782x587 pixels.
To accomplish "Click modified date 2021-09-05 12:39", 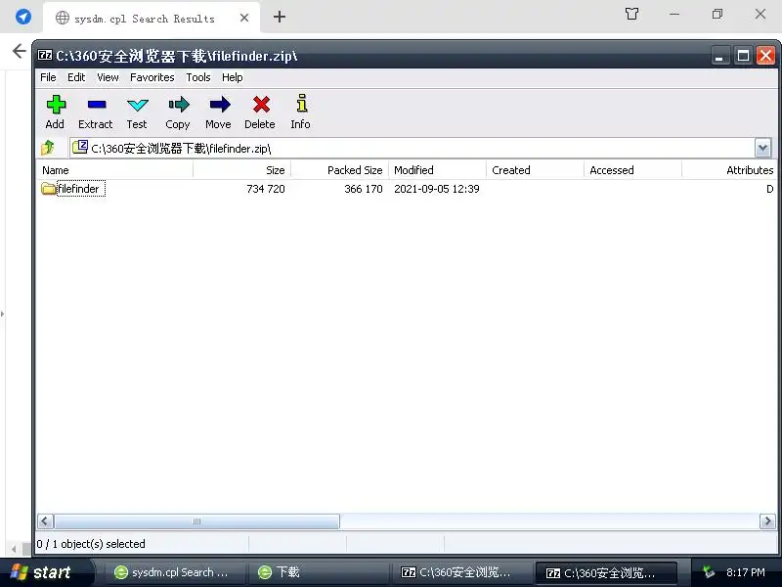I will 436,189.
